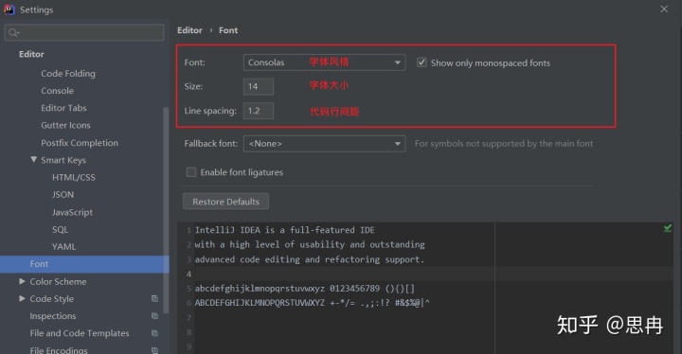This screenshot has height=354, width=682.
Task: Click the IntelliJ IDEA logo in the title bar
Action: [9, 9]
